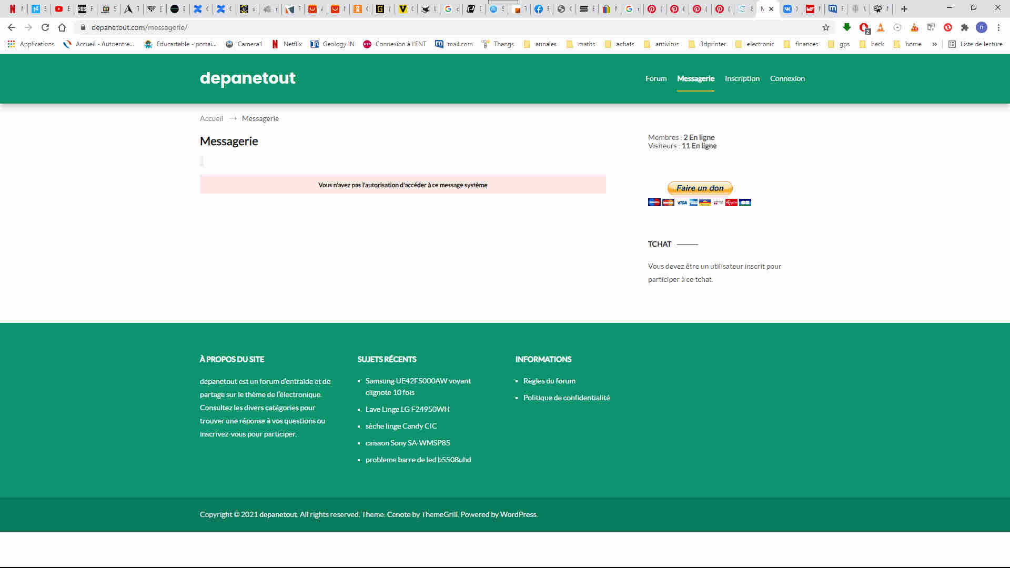Click the depanetout site logo

coord(247,78)
